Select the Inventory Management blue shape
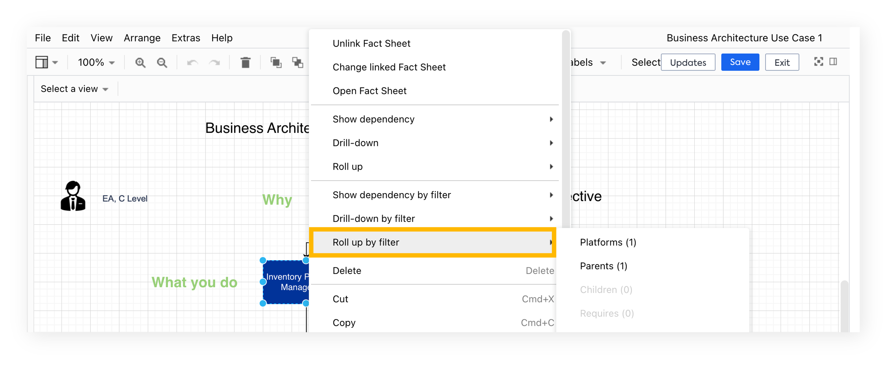 pos(286,282)
